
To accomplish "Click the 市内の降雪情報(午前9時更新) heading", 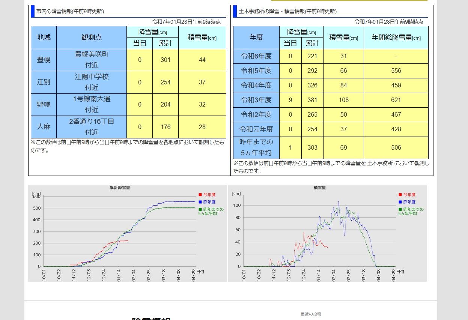I will [70, 11].
